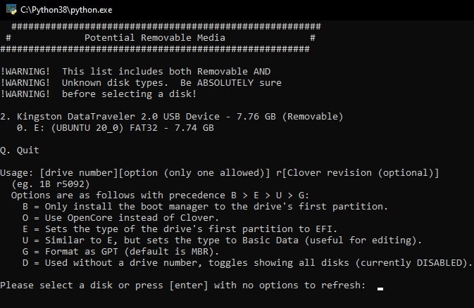Click the 'Q. Quit' option text
Viewport: 474px width, 308px height.
20,150
